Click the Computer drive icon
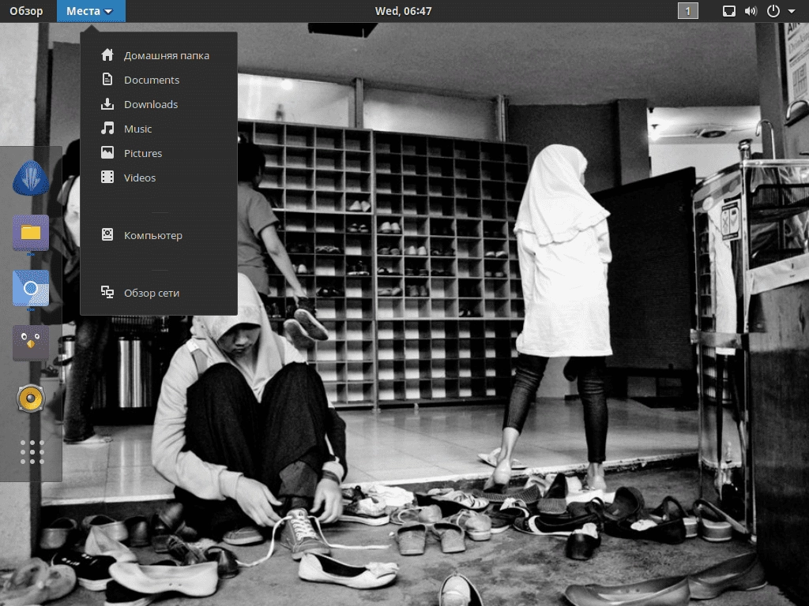This screenshot has width=809, height=606. pyautogui.click(x=107, y=235)
